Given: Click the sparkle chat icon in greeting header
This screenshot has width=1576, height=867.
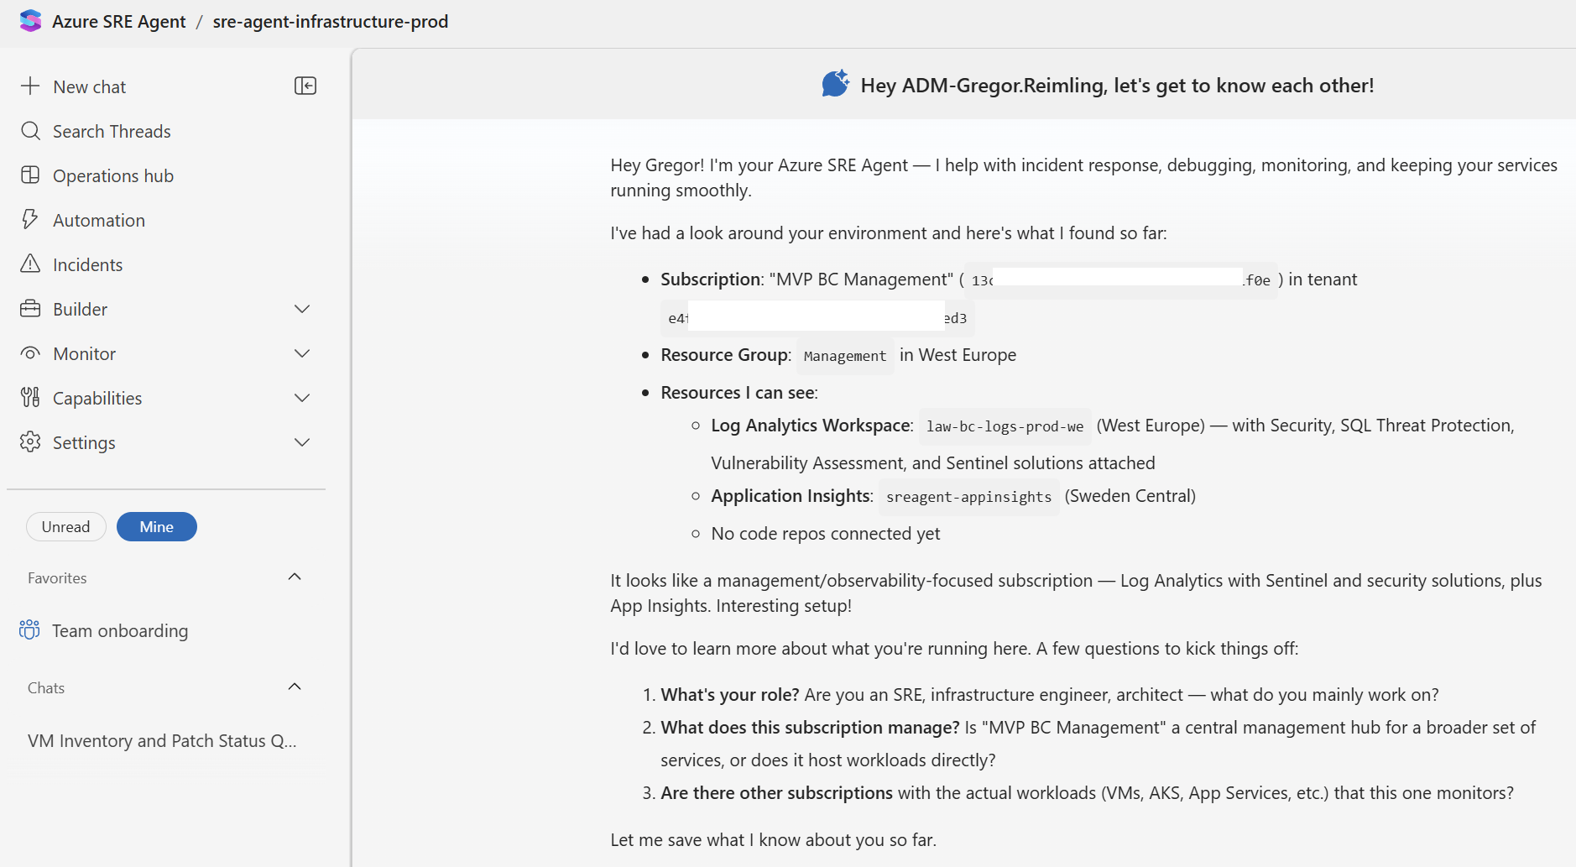Looking at the screenshot, I should coord(835,84).
